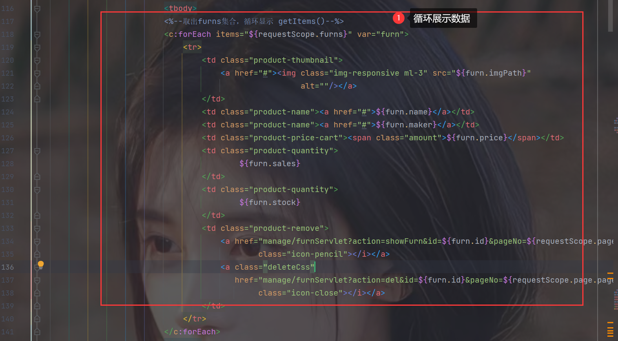Screen dimensions: 618x341
Task: Click the var="furn" attribute
Action: (380, 34)
